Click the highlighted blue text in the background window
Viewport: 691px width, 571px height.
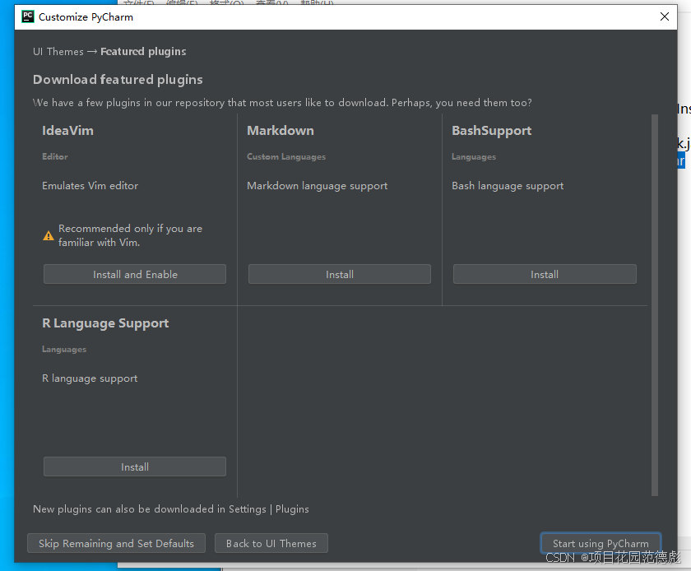(681, 161)
